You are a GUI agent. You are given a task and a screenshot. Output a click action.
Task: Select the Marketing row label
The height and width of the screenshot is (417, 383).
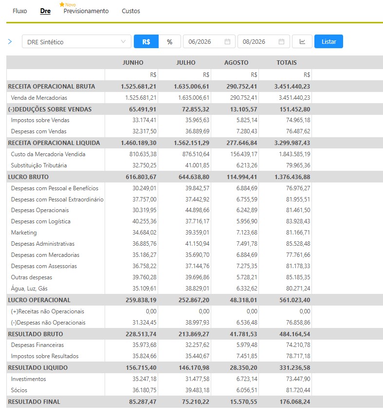click(24, 233)
